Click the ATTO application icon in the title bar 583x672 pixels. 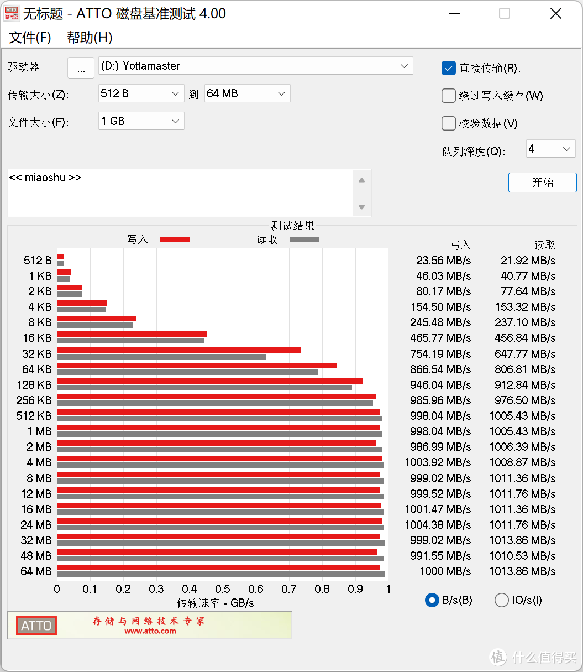click(11, 13)
